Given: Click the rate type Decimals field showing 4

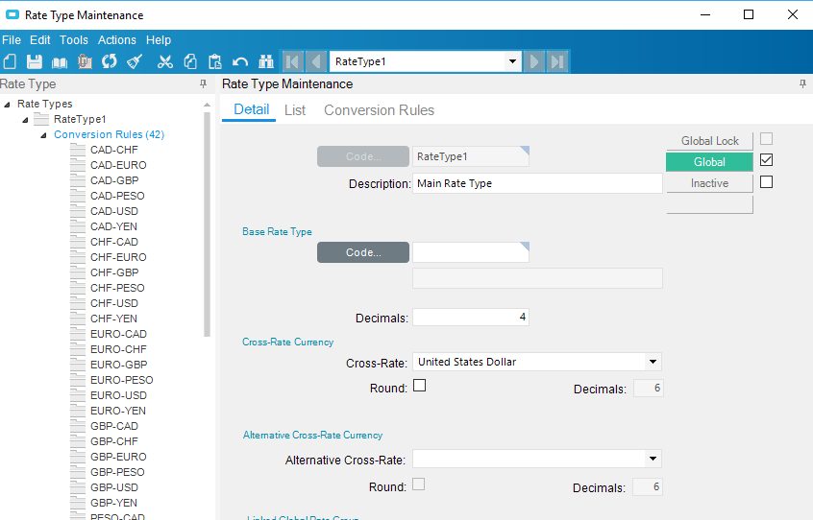Looking at the screenshot, I should [x=470, y=318].
